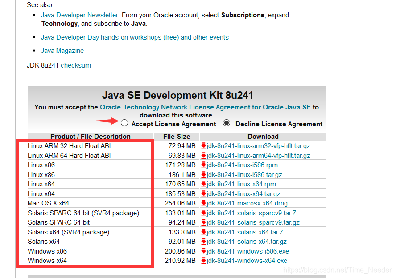
Task: Download jdk-8u241-linux-x64.tar.gz file link
Action: pos(243,194)
